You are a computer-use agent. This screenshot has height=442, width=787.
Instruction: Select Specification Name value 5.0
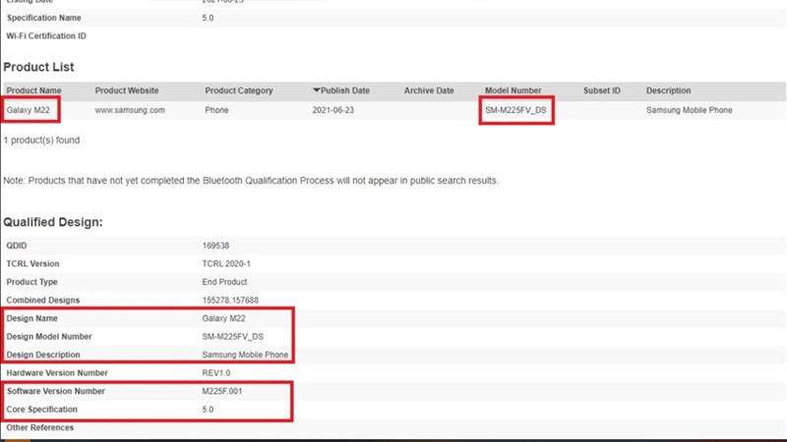[208, 18]
